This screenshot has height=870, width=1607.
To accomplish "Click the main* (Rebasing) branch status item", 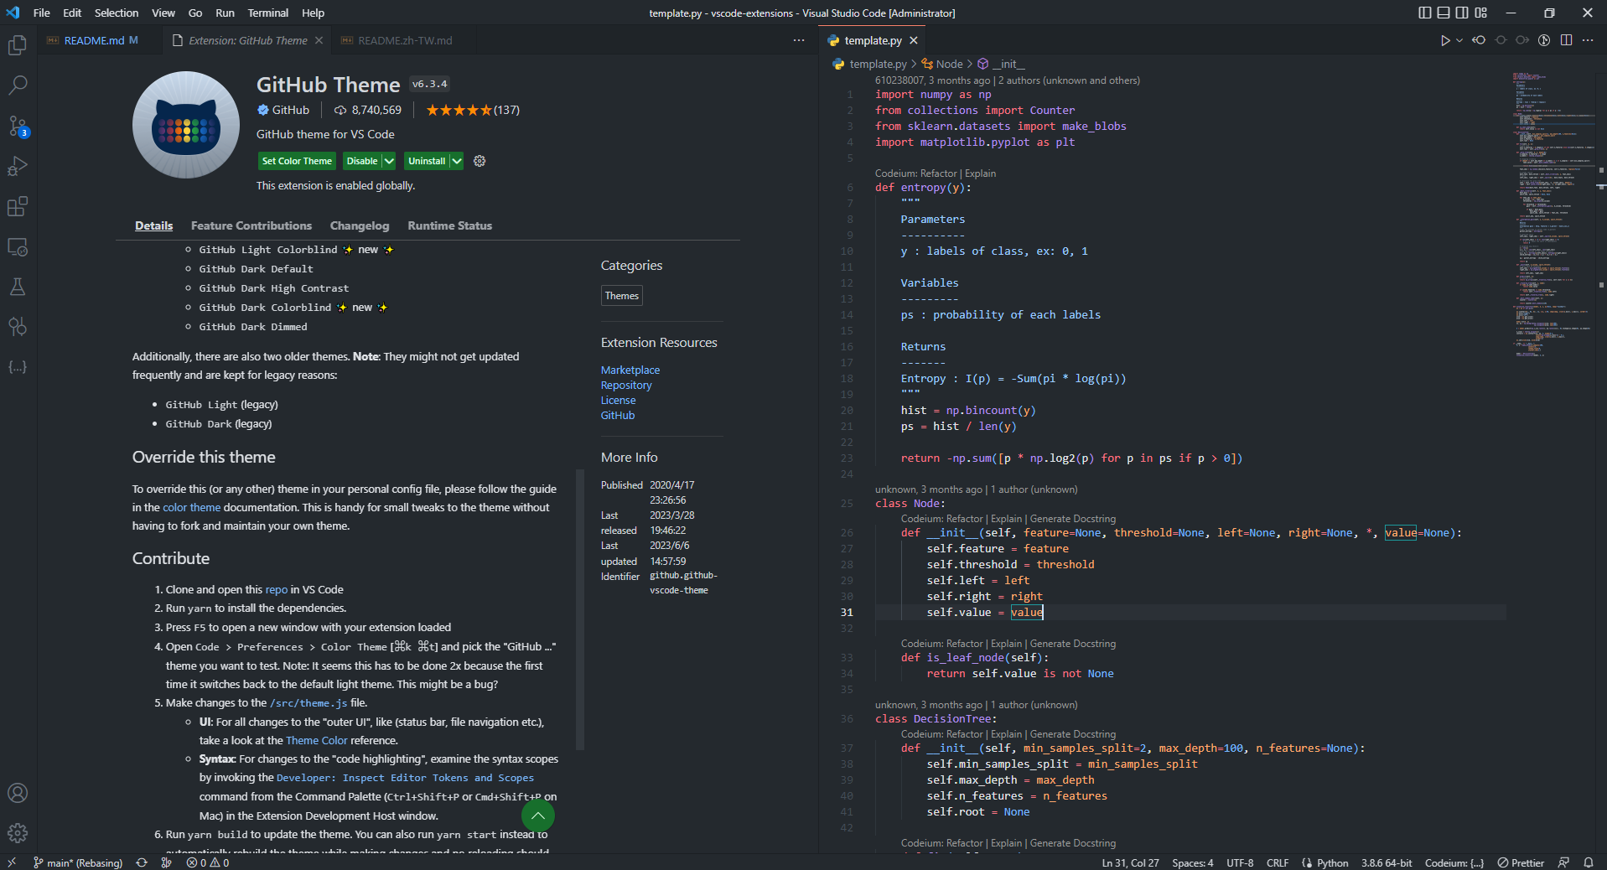I will (77, 862).
